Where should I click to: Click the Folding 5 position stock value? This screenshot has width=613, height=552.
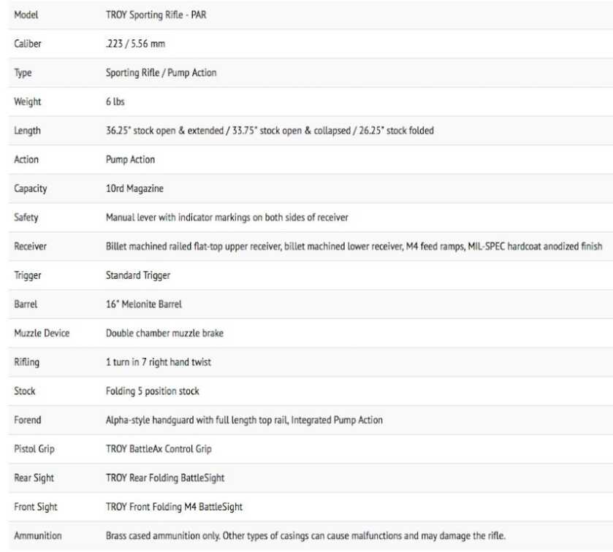point(152,391)
